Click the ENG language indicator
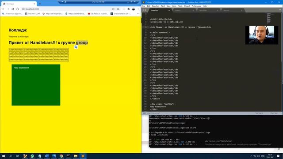This screenshot has width=283, height=159. pos(263,156)
